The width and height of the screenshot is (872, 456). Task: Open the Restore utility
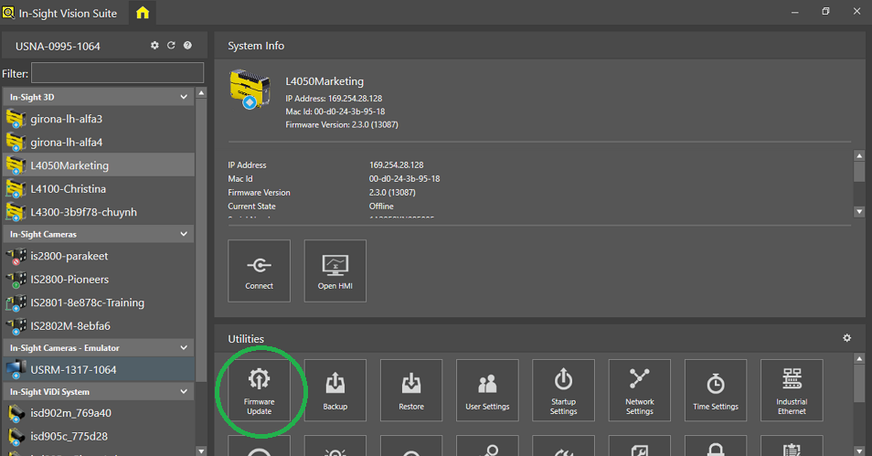pyautogui.click(x=411, y=390)
